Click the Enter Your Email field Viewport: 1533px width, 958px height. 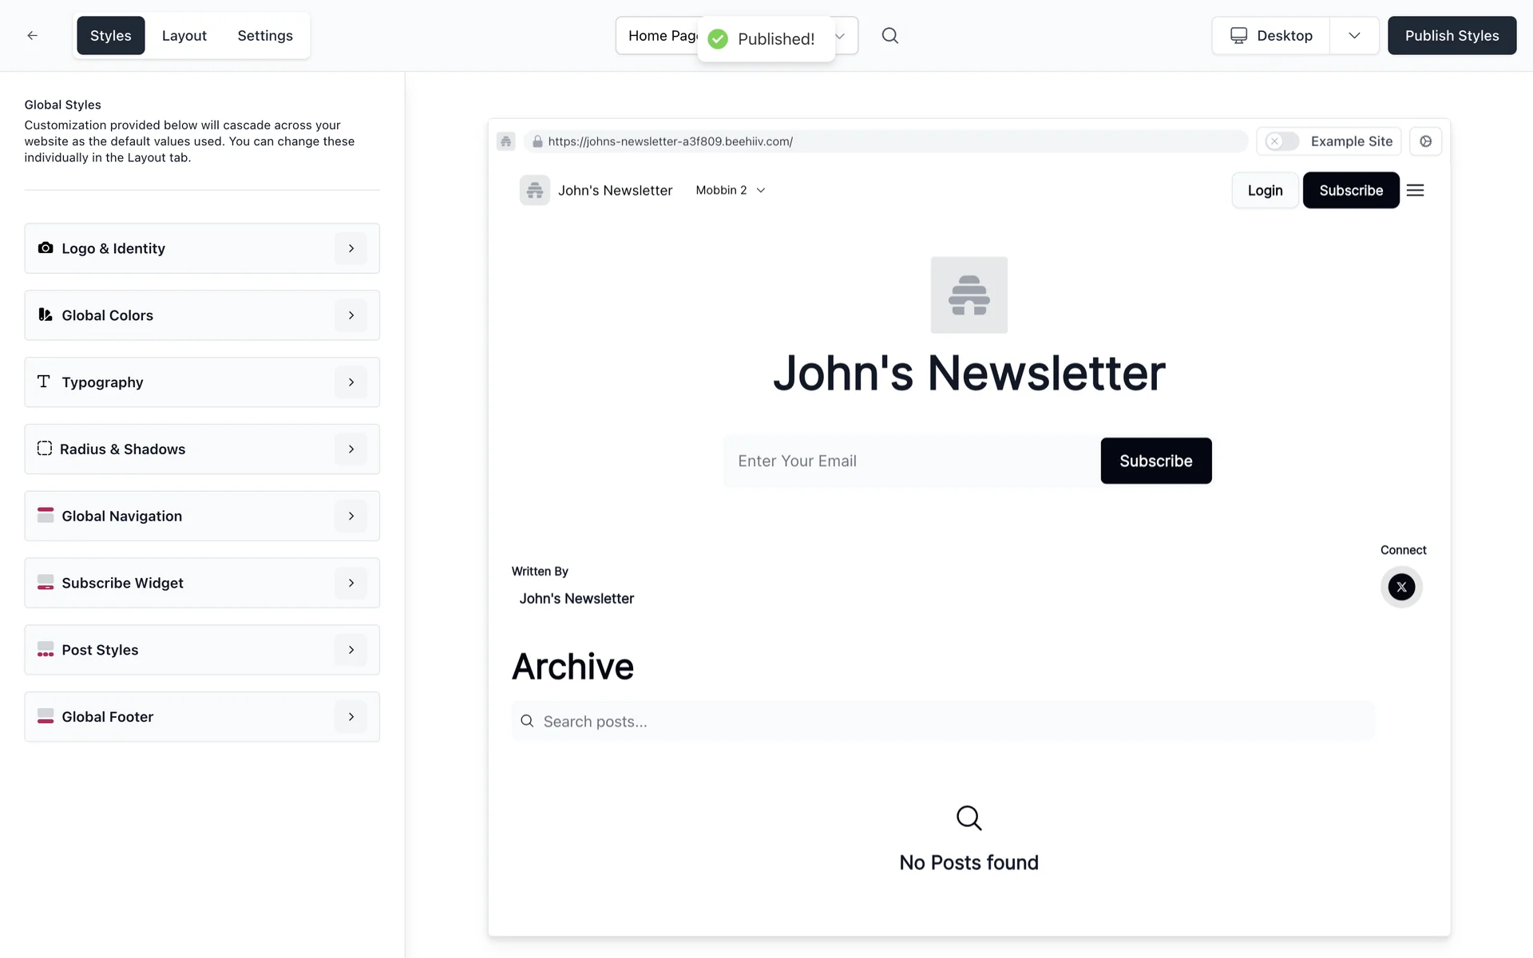[910, 461]
